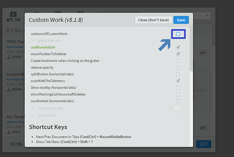The height and width of the screenshot is (157, 234).
Task: Uncheck the moveToolbarToSidebar checkbox
Action: pyautogui.click(x=178, y=54)
